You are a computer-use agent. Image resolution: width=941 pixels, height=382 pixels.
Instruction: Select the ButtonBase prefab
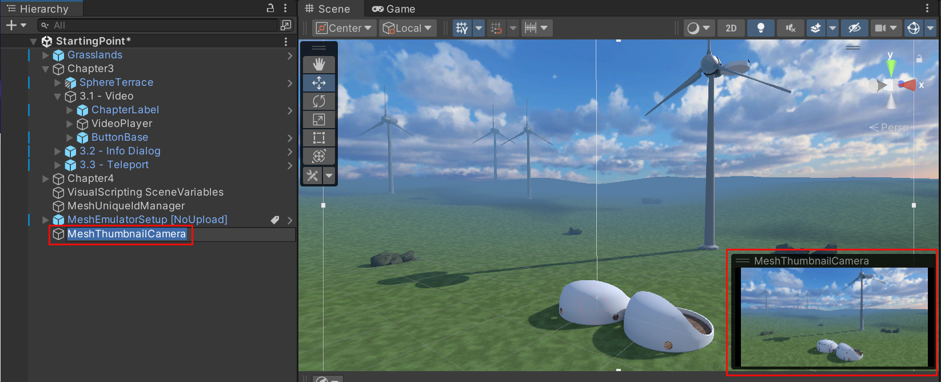[x=119, y=137]
